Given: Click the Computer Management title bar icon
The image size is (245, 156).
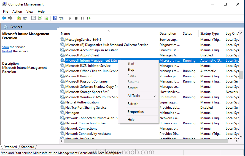Looking at the screenshot, I should pyautogui.click(x=4, y=4).
